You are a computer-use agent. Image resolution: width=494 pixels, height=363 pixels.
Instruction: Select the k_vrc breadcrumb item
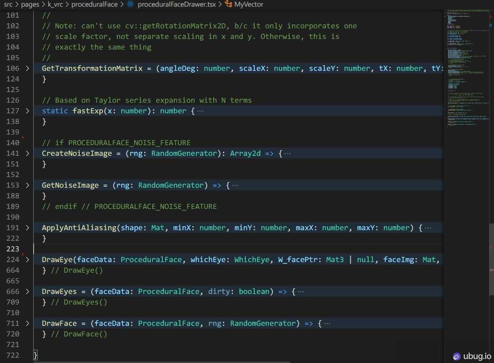(55, 4)
